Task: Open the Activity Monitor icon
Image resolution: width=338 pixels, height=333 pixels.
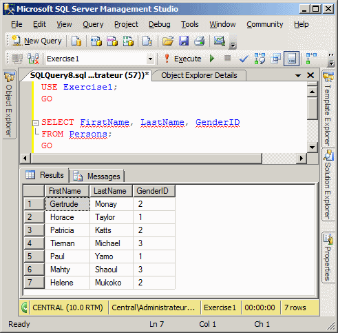Action: pos(220,41)
